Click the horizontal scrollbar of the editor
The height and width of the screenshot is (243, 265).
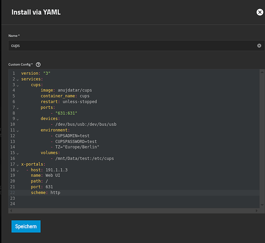[134, 210]
